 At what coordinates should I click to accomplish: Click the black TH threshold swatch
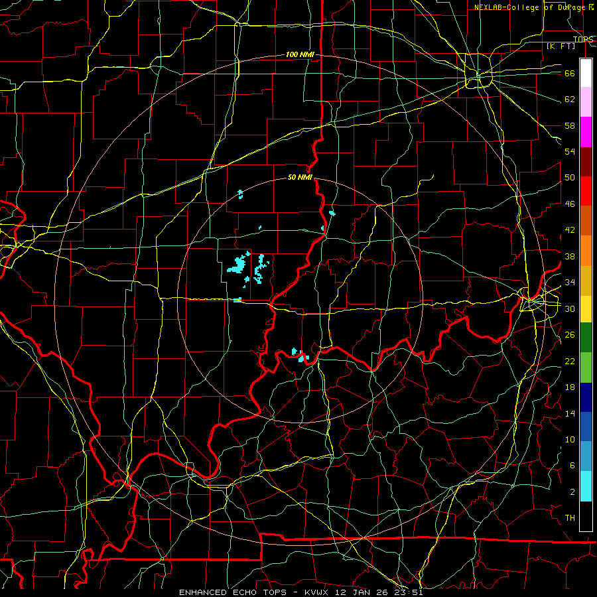586,516
